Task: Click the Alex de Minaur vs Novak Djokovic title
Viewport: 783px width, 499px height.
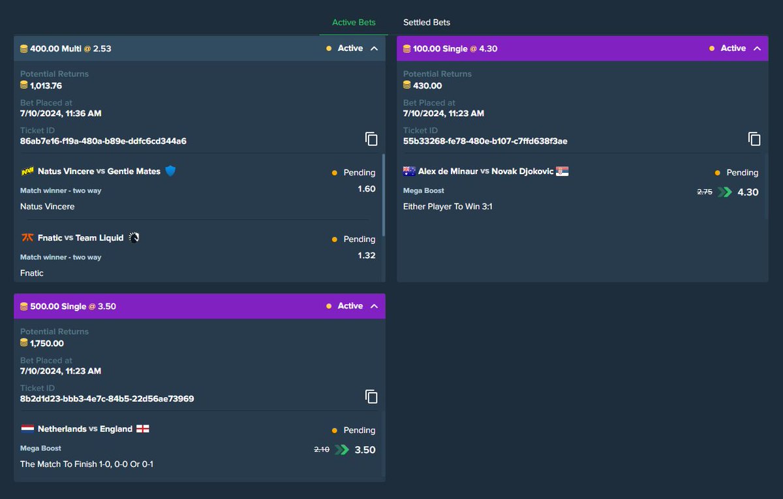Action: coord(486,172)
